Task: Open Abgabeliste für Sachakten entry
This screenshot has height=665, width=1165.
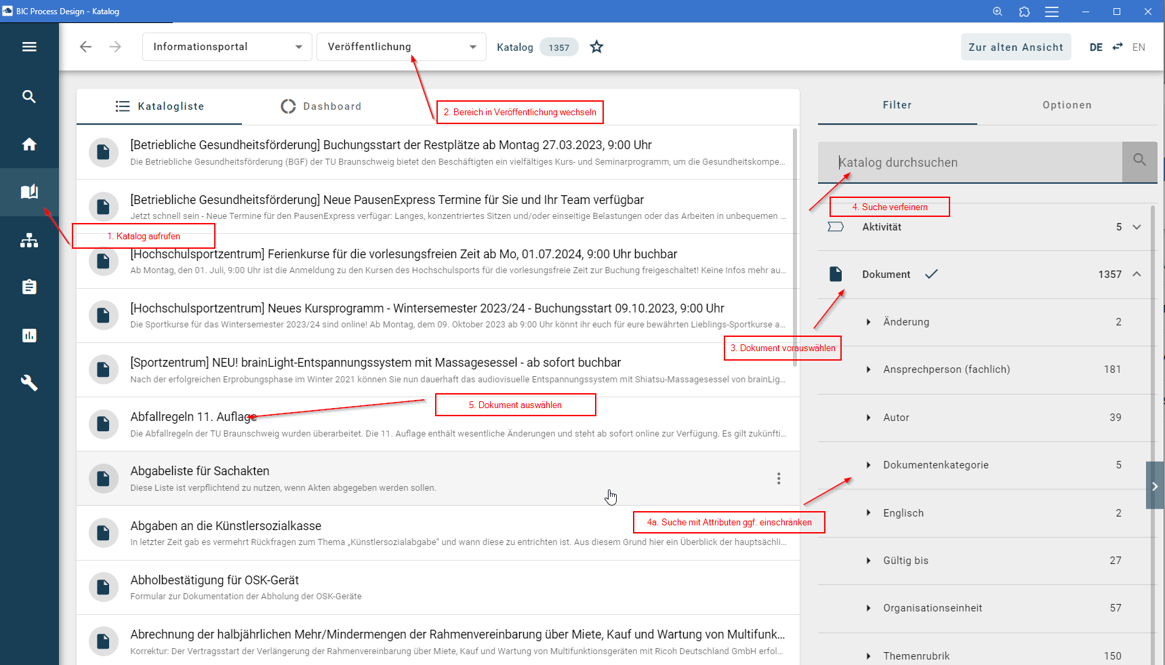Action: [x=438, y=479]
